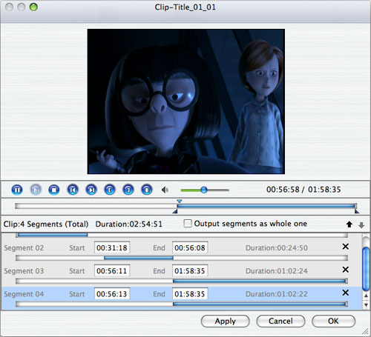This screenshot has width=371, height=337.
Task: Adjust the volume slider knob
Action: 204,190
